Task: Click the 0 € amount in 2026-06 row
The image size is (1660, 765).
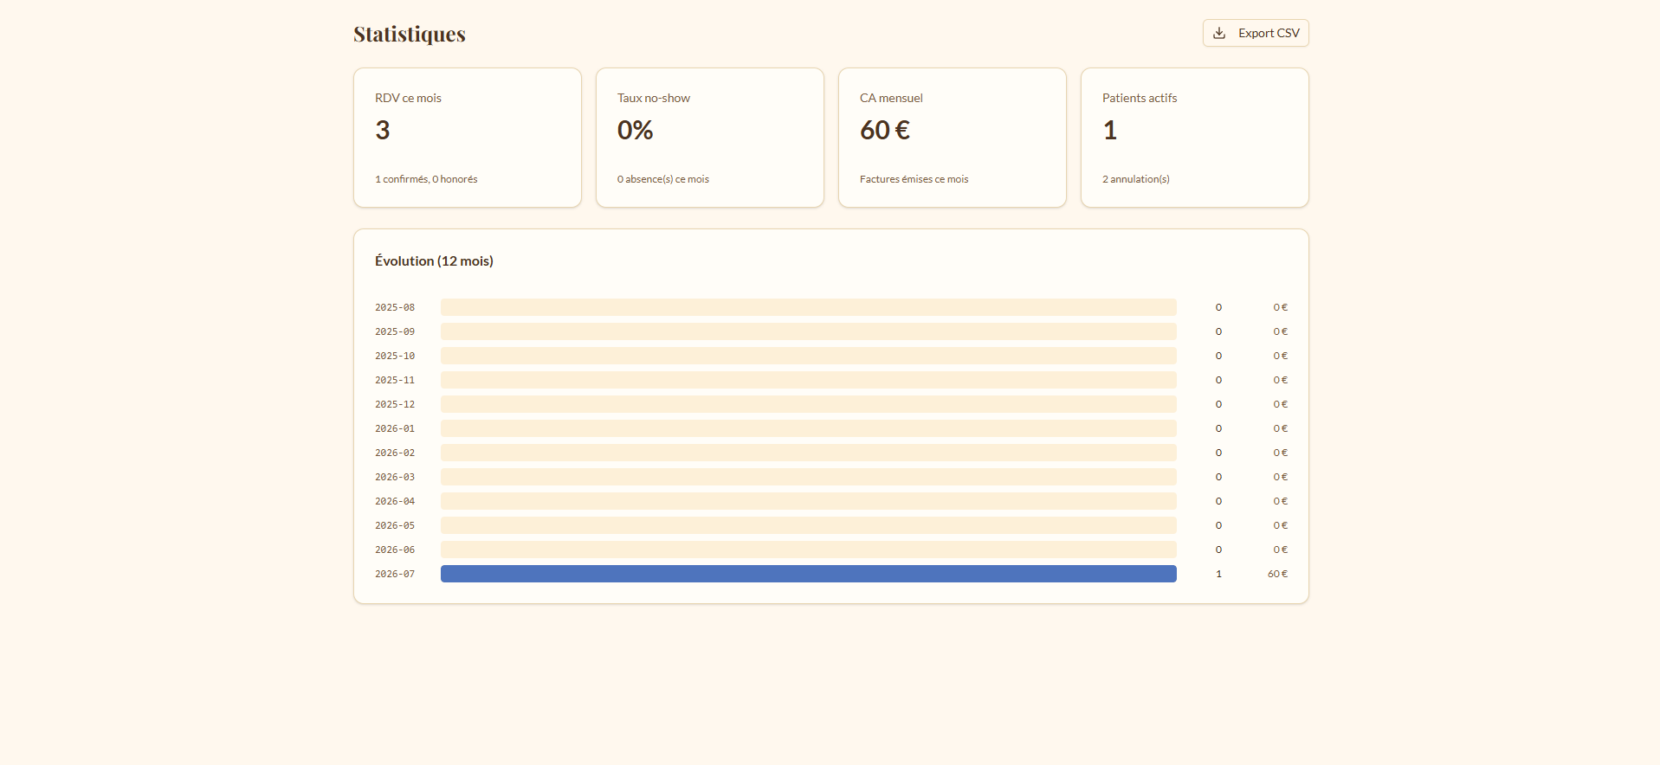Action: (x=1280, y=550)
